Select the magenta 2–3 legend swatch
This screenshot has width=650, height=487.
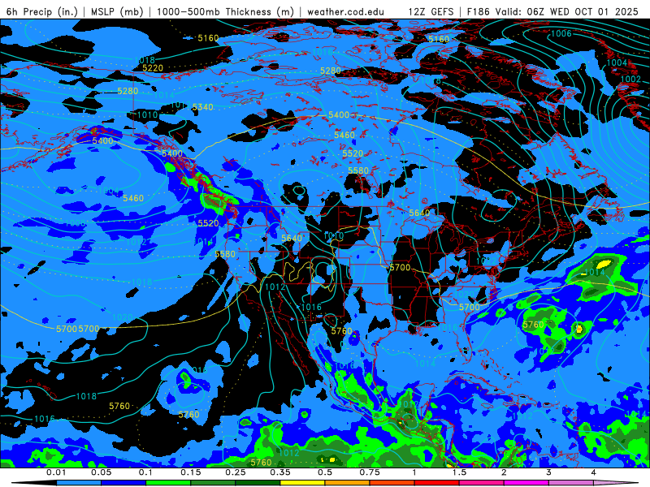click(526, 483)
